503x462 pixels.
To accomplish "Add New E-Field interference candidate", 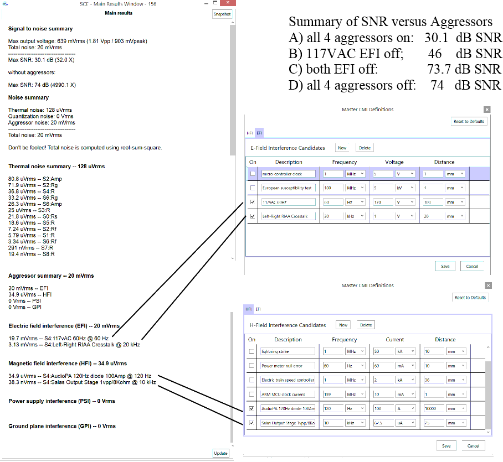I will pyautogui.click(x=342, y=148).
